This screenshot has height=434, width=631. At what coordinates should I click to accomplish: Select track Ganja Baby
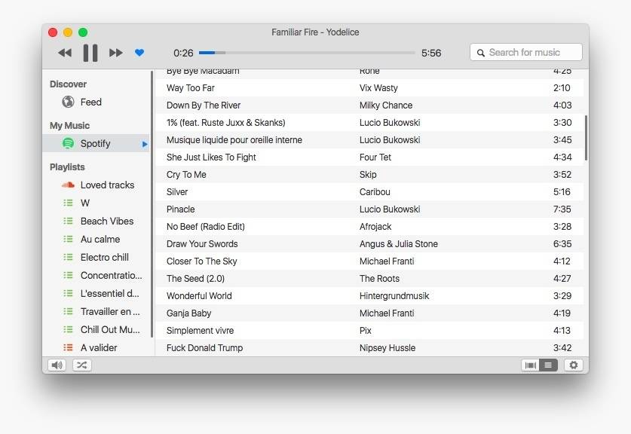[369, 313]
